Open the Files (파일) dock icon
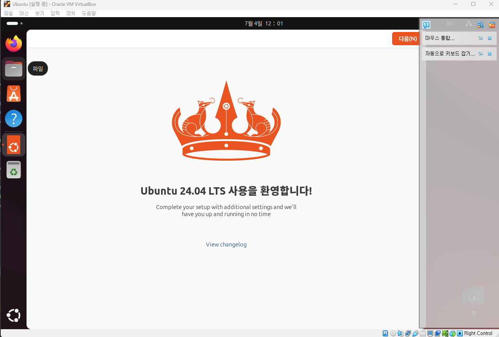The width and height of the screenshot is (499, 337). [14, 69]
